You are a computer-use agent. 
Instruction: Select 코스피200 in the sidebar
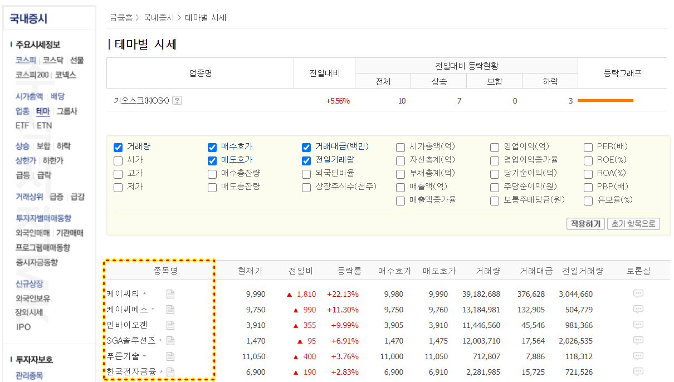tap(32, 75)
